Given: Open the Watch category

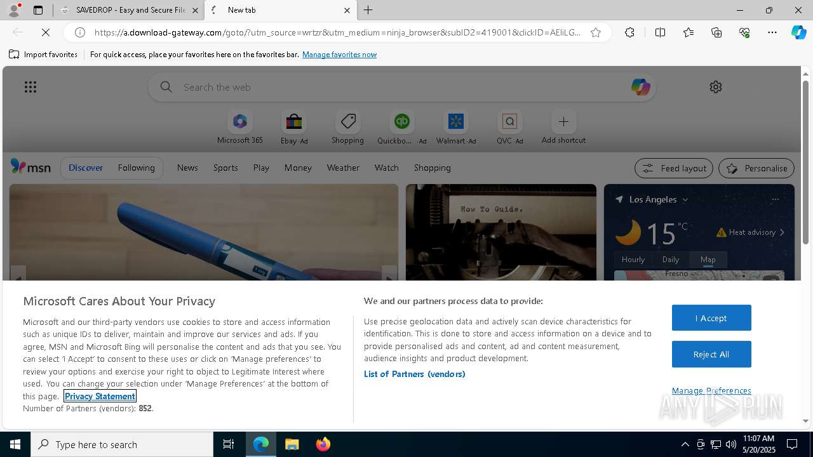Looking at the screenshot, I should click(x=387, y=168).
